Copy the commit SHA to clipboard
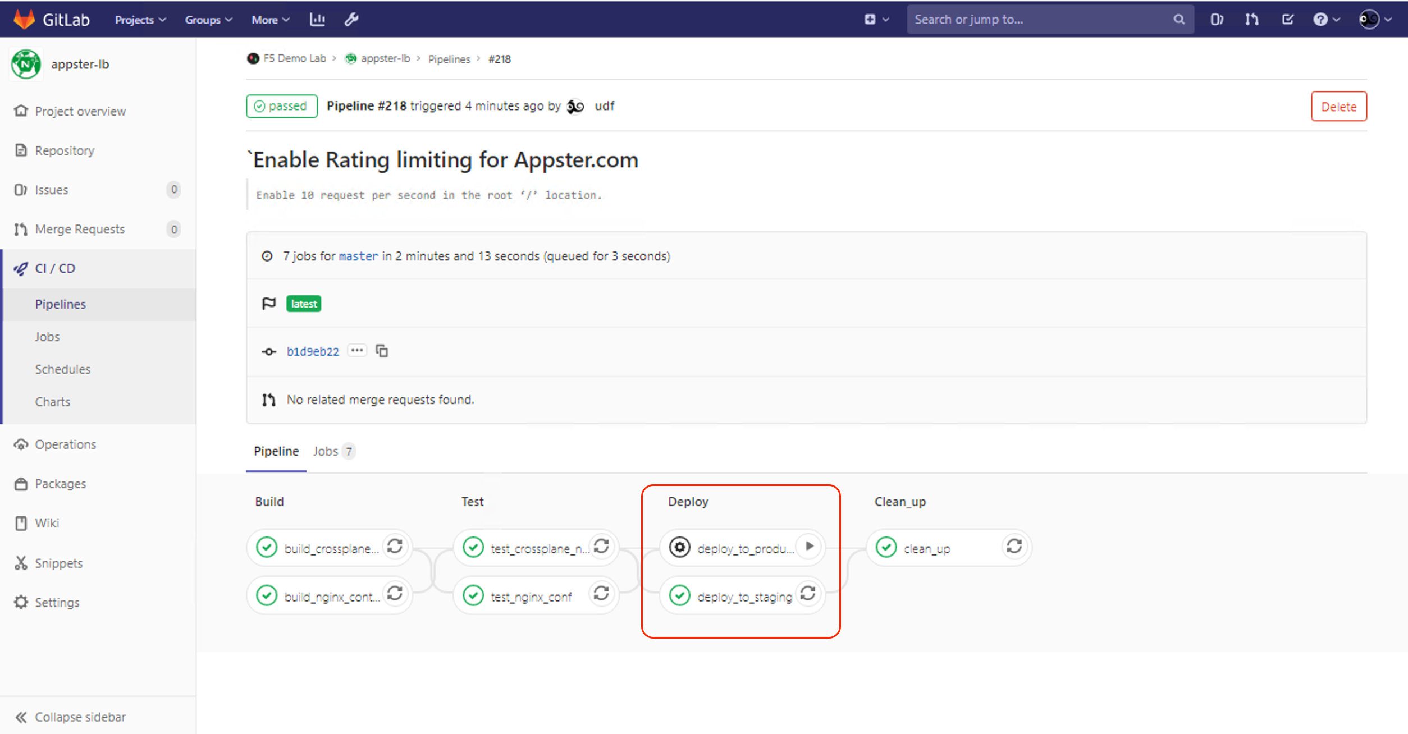 tap(382, 351)
